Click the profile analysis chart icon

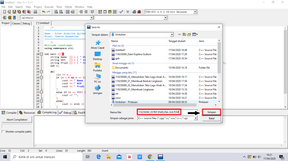[134, 12]
